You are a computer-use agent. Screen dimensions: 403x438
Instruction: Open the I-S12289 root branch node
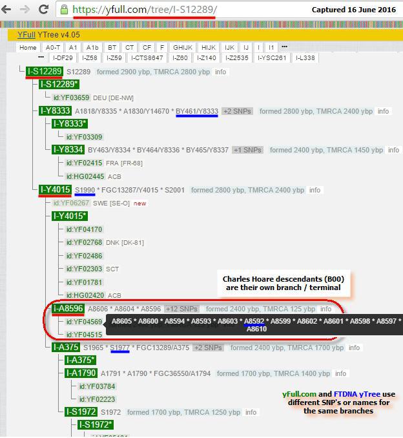point(45,72)
